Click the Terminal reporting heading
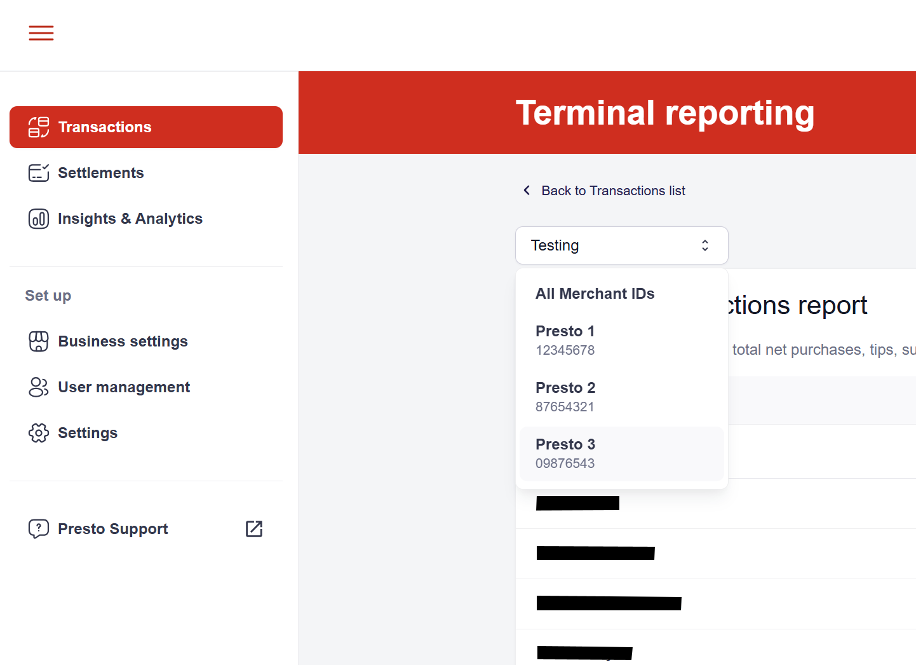This screenshot has height=665, width=916. pyautogui.click(x=665, y=113)
